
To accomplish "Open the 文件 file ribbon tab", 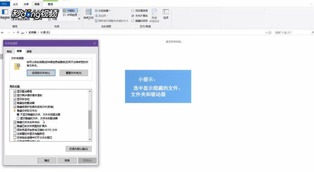I will tap(5, 4).
